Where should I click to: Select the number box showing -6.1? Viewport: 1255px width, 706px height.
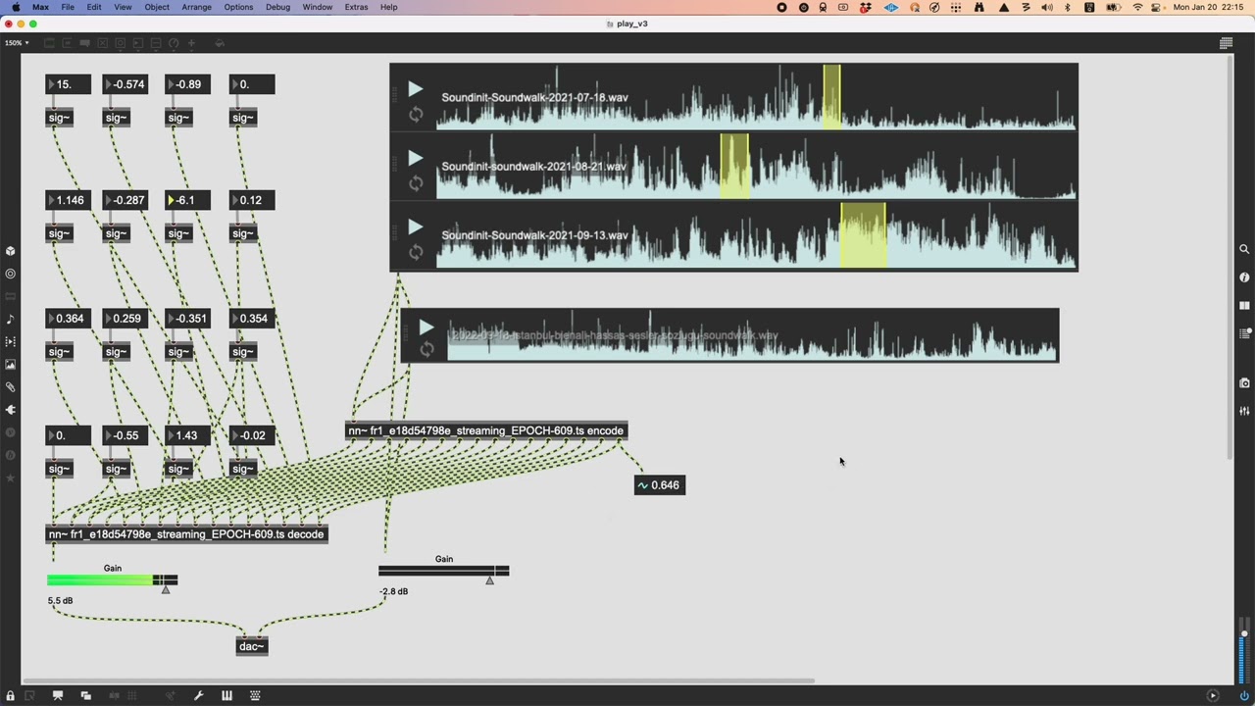pyautogui.click(x=189, y=200)
